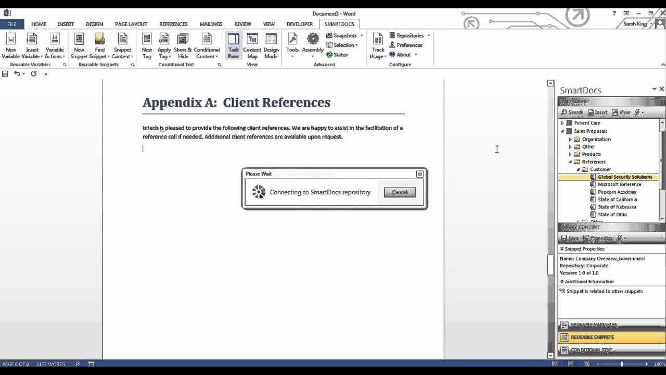Toggle Design Mode in the ribbon
Screen dimensions: 666x375
(x=271, y=46)
